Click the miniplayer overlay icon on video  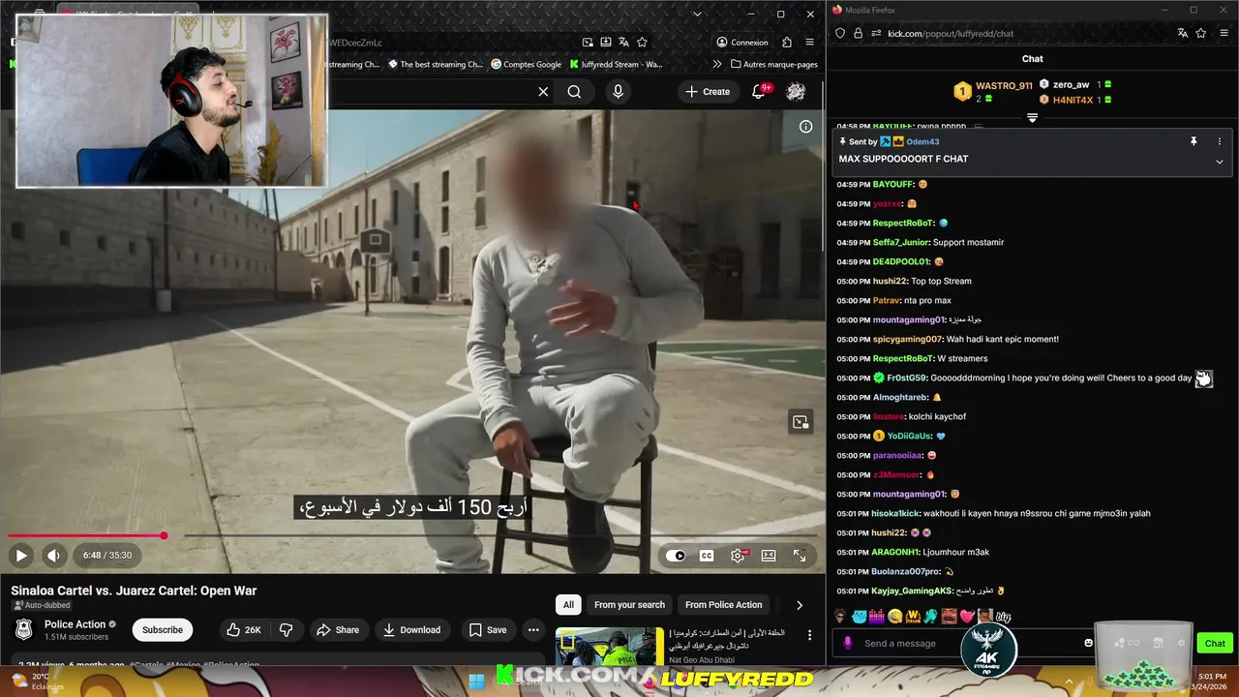[x=800, y=422]
